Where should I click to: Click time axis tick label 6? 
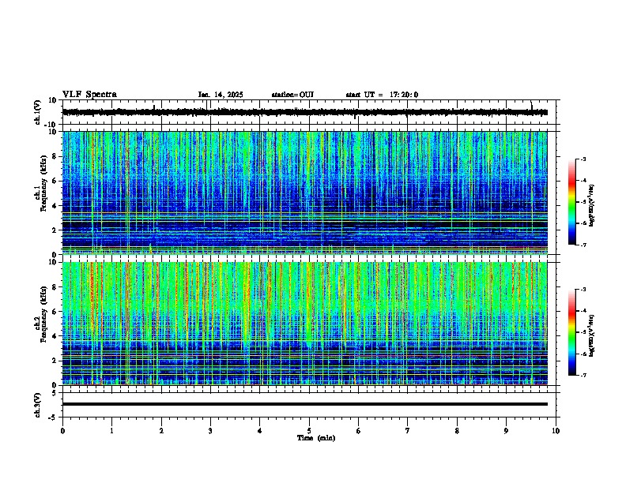click(359, 431)
